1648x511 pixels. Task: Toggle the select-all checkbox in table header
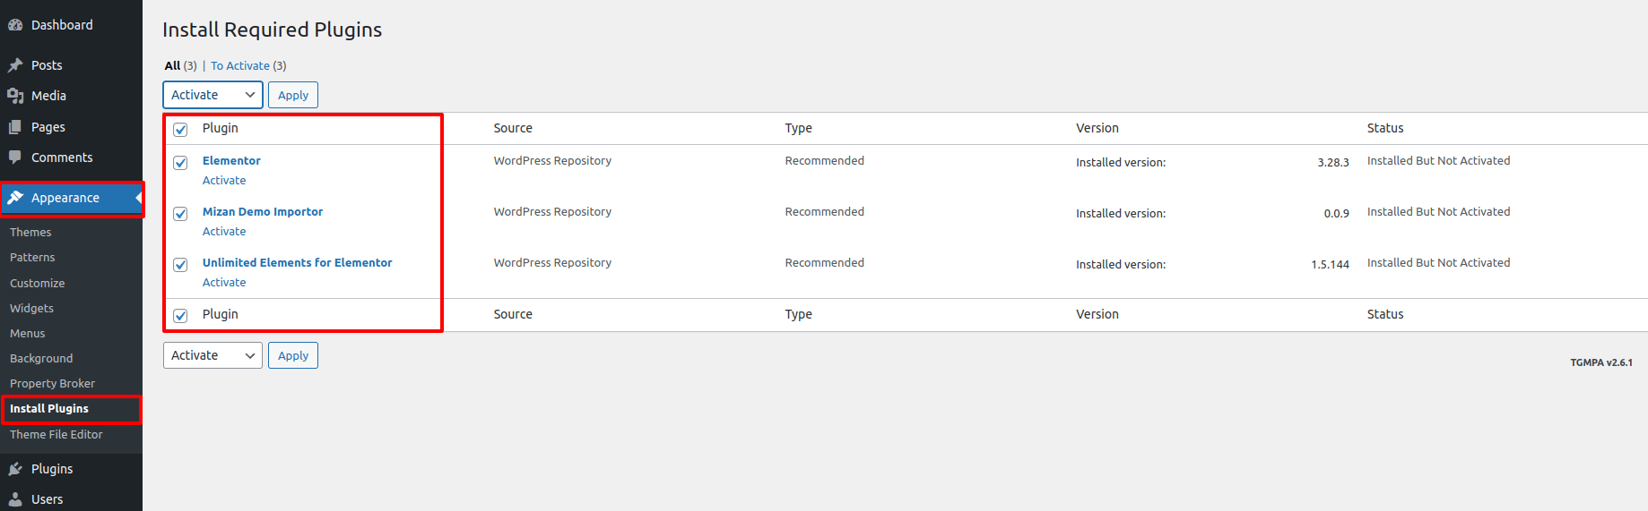click(180, 130)
